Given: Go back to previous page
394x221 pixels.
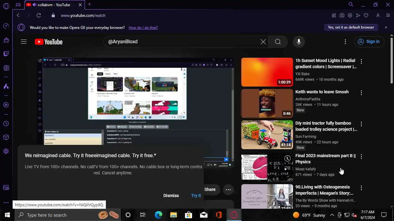Looking at the screenshot, I should pos(18,15).
